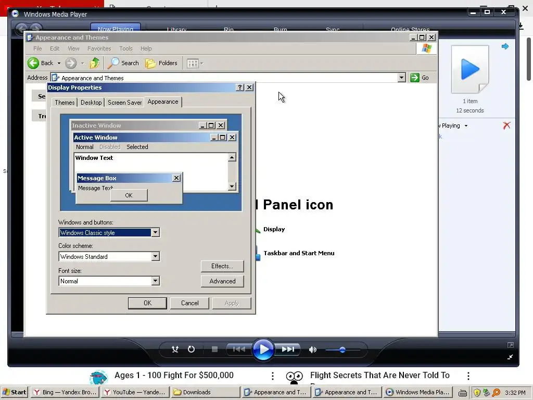
Task: Click the browser page right scrollbar
Action: click(x=529, y=59)
